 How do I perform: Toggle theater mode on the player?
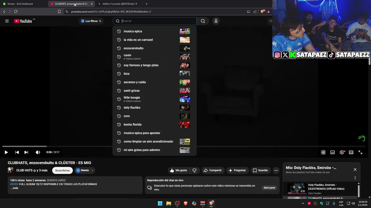pyautogui.click(x=351, y=152)
